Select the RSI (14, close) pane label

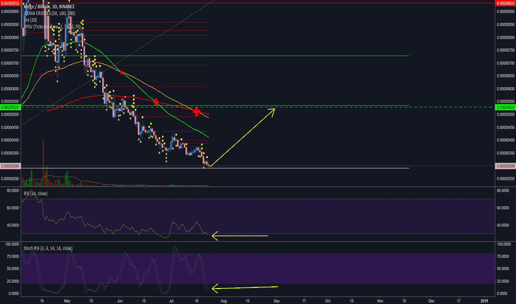point(35,193)
